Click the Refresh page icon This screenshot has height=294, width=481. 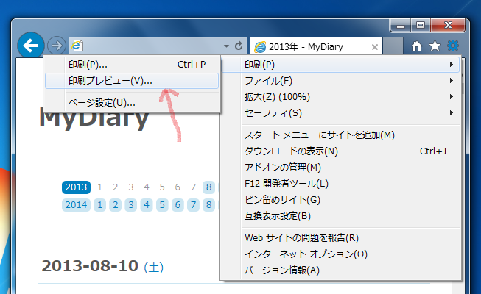[238, 46]
